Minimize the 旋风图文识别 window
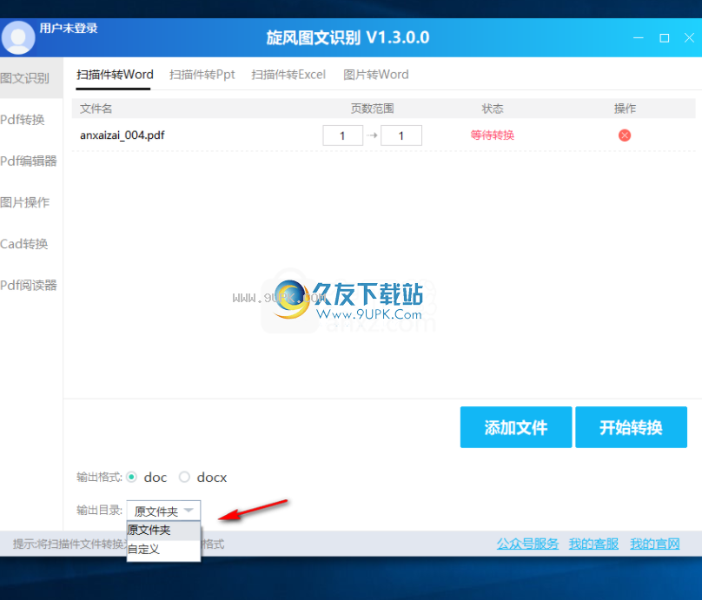Screen dimensions: 702x600 639,38
